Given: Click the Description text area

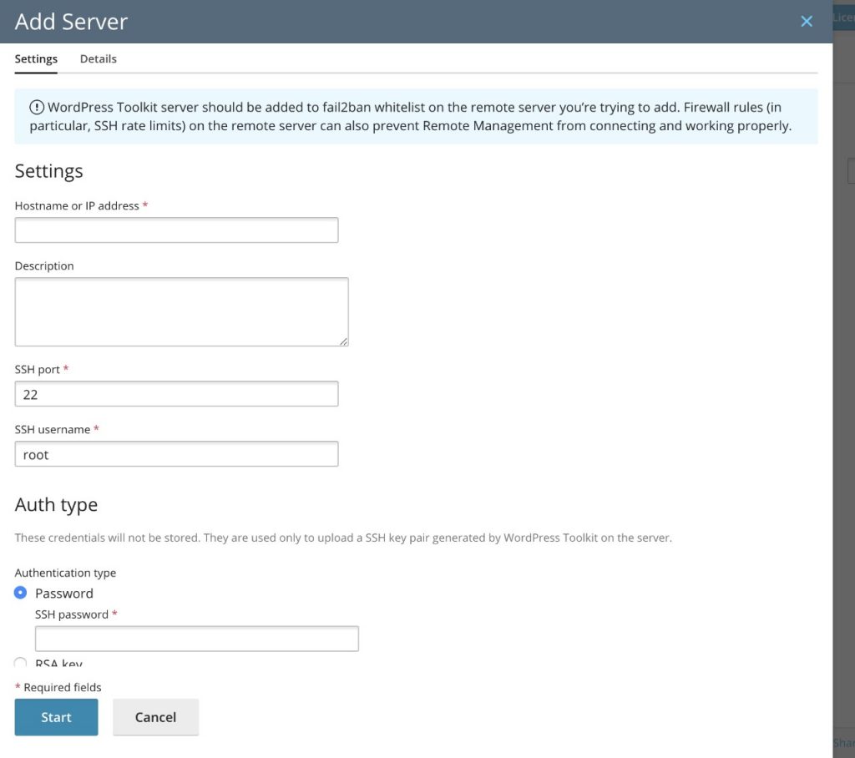Looking at the screenshot, I should pyautogui.click(x=181, y=312).
